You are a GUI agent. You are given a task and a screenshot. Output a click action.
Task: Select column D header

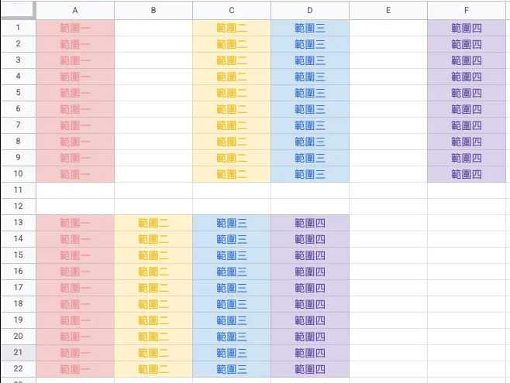click(310, 10)
